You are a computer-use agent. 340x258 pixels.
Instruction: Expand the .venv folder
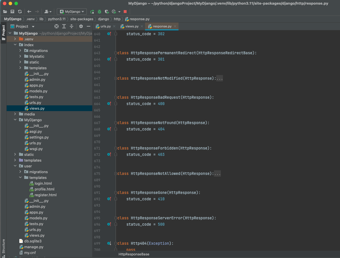(15, 39)
